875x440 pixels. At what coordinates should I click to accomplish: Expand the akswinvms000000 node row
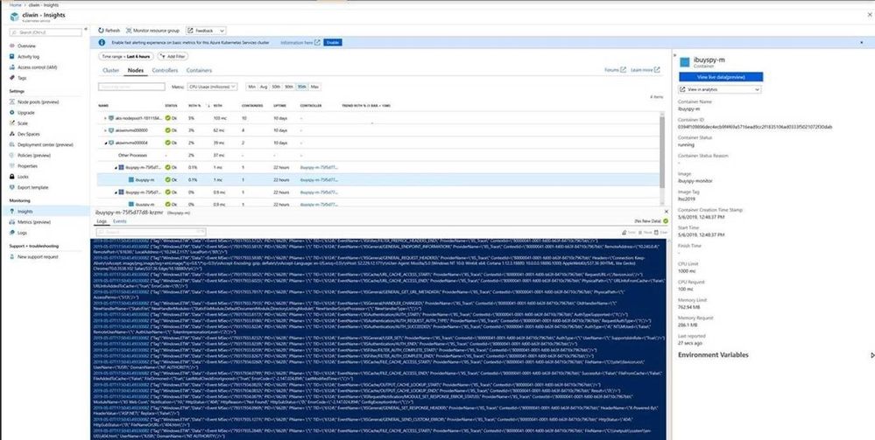(105, 130)
